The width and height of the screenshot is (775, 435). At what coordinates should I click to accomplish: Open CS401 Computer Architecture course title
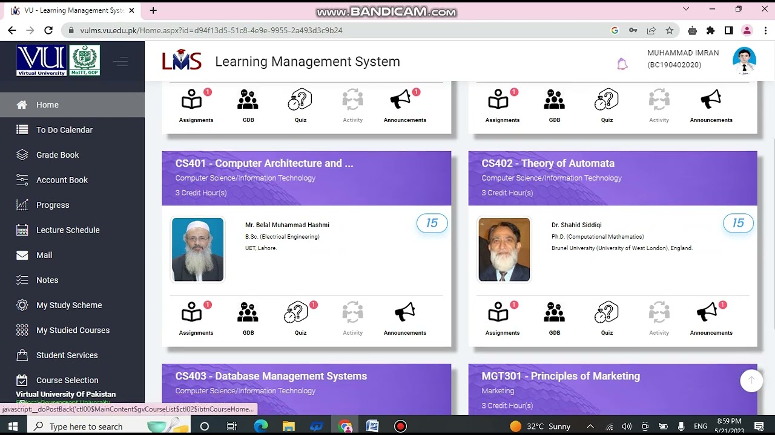pyautogui.click(x=264, y=163)
